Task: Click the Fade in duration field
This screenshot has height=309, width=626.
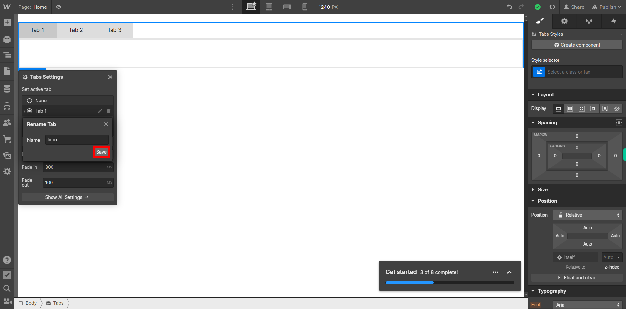Action: [x=78, y=167]
